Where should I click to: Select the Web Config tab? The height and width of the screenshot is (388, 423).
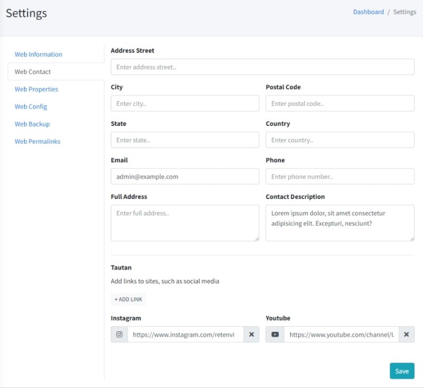point(31,107)
